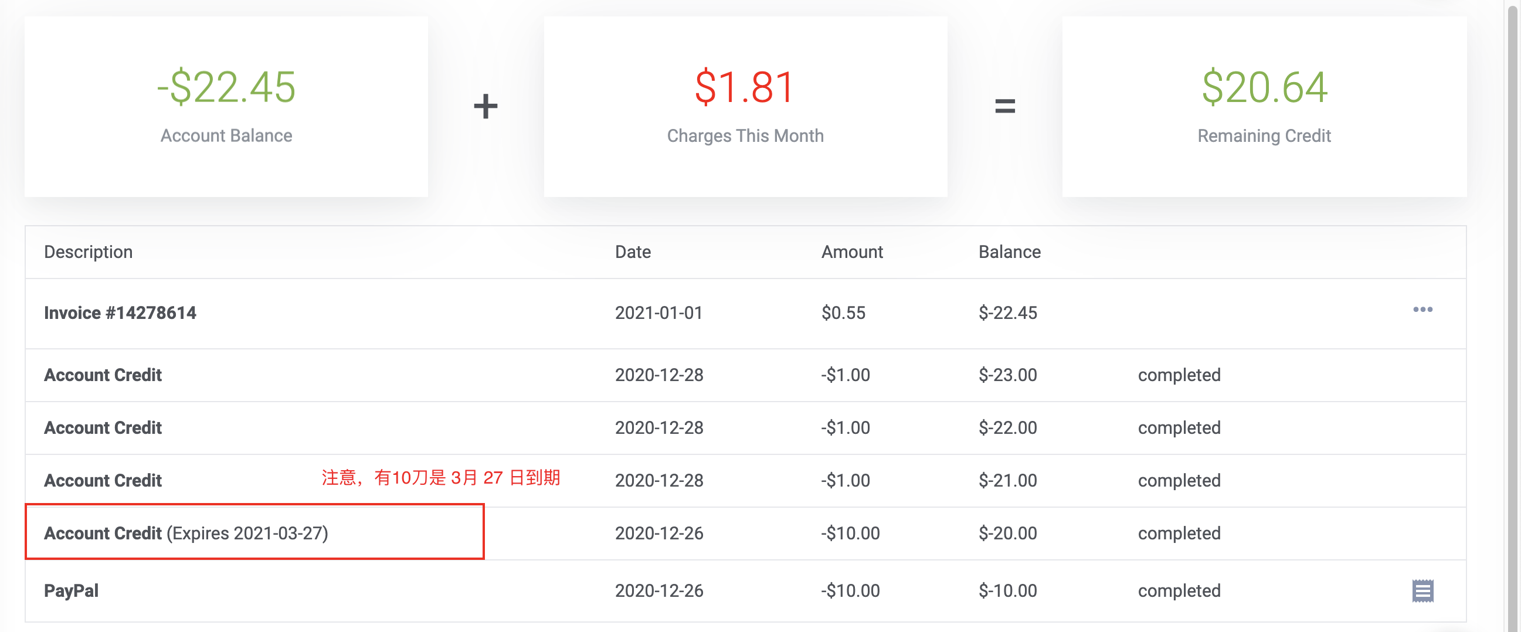Click the red Chinese annotation text
The image size is (1521, 632).
click(440, 477)
